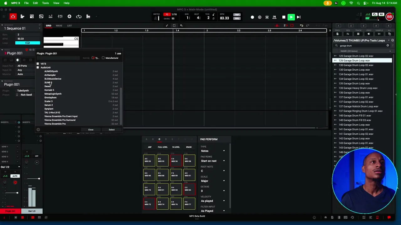
Task: Toggle the TC timing correct button
Action: coord(167,14)
